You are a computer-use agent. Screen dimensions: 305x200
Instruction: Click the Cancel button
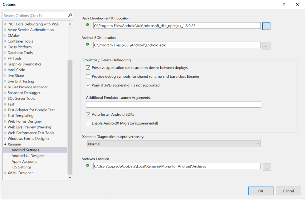tap(288, 191)
